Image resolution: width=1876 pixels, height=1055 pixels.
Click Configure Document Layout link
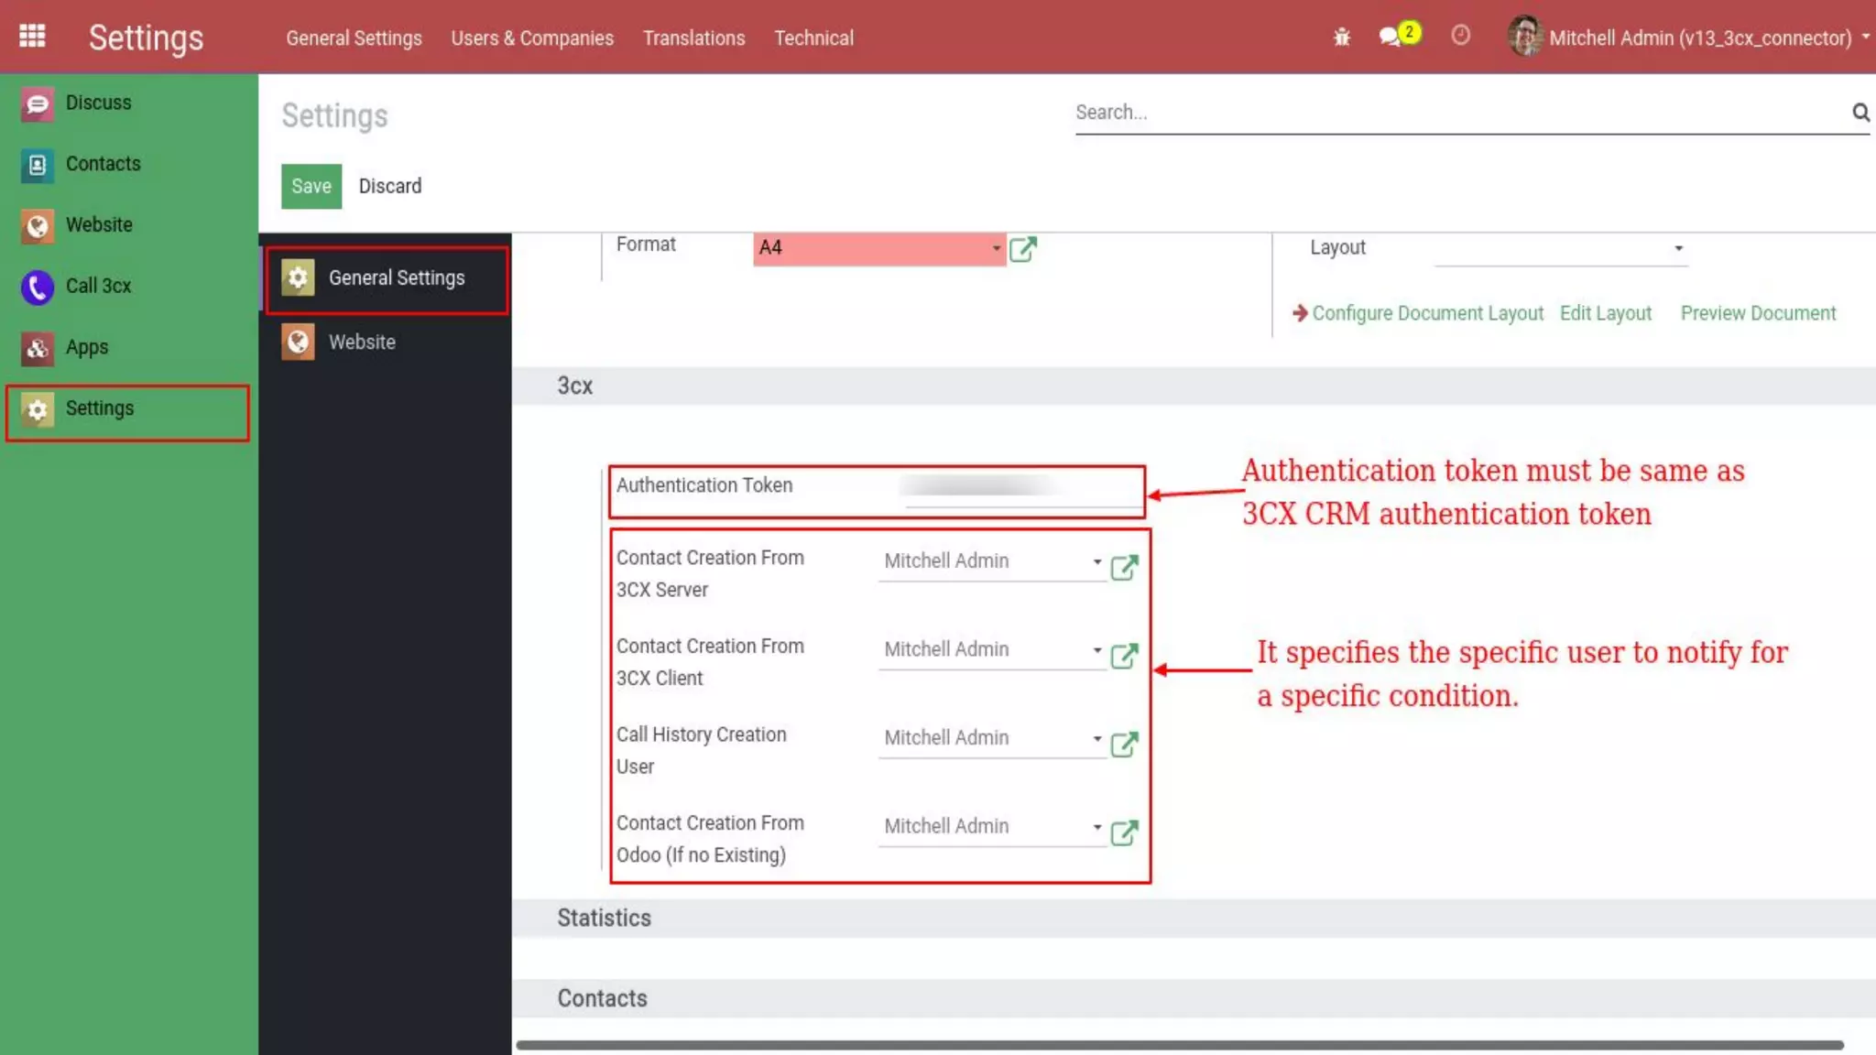[x=1427, y=313]
